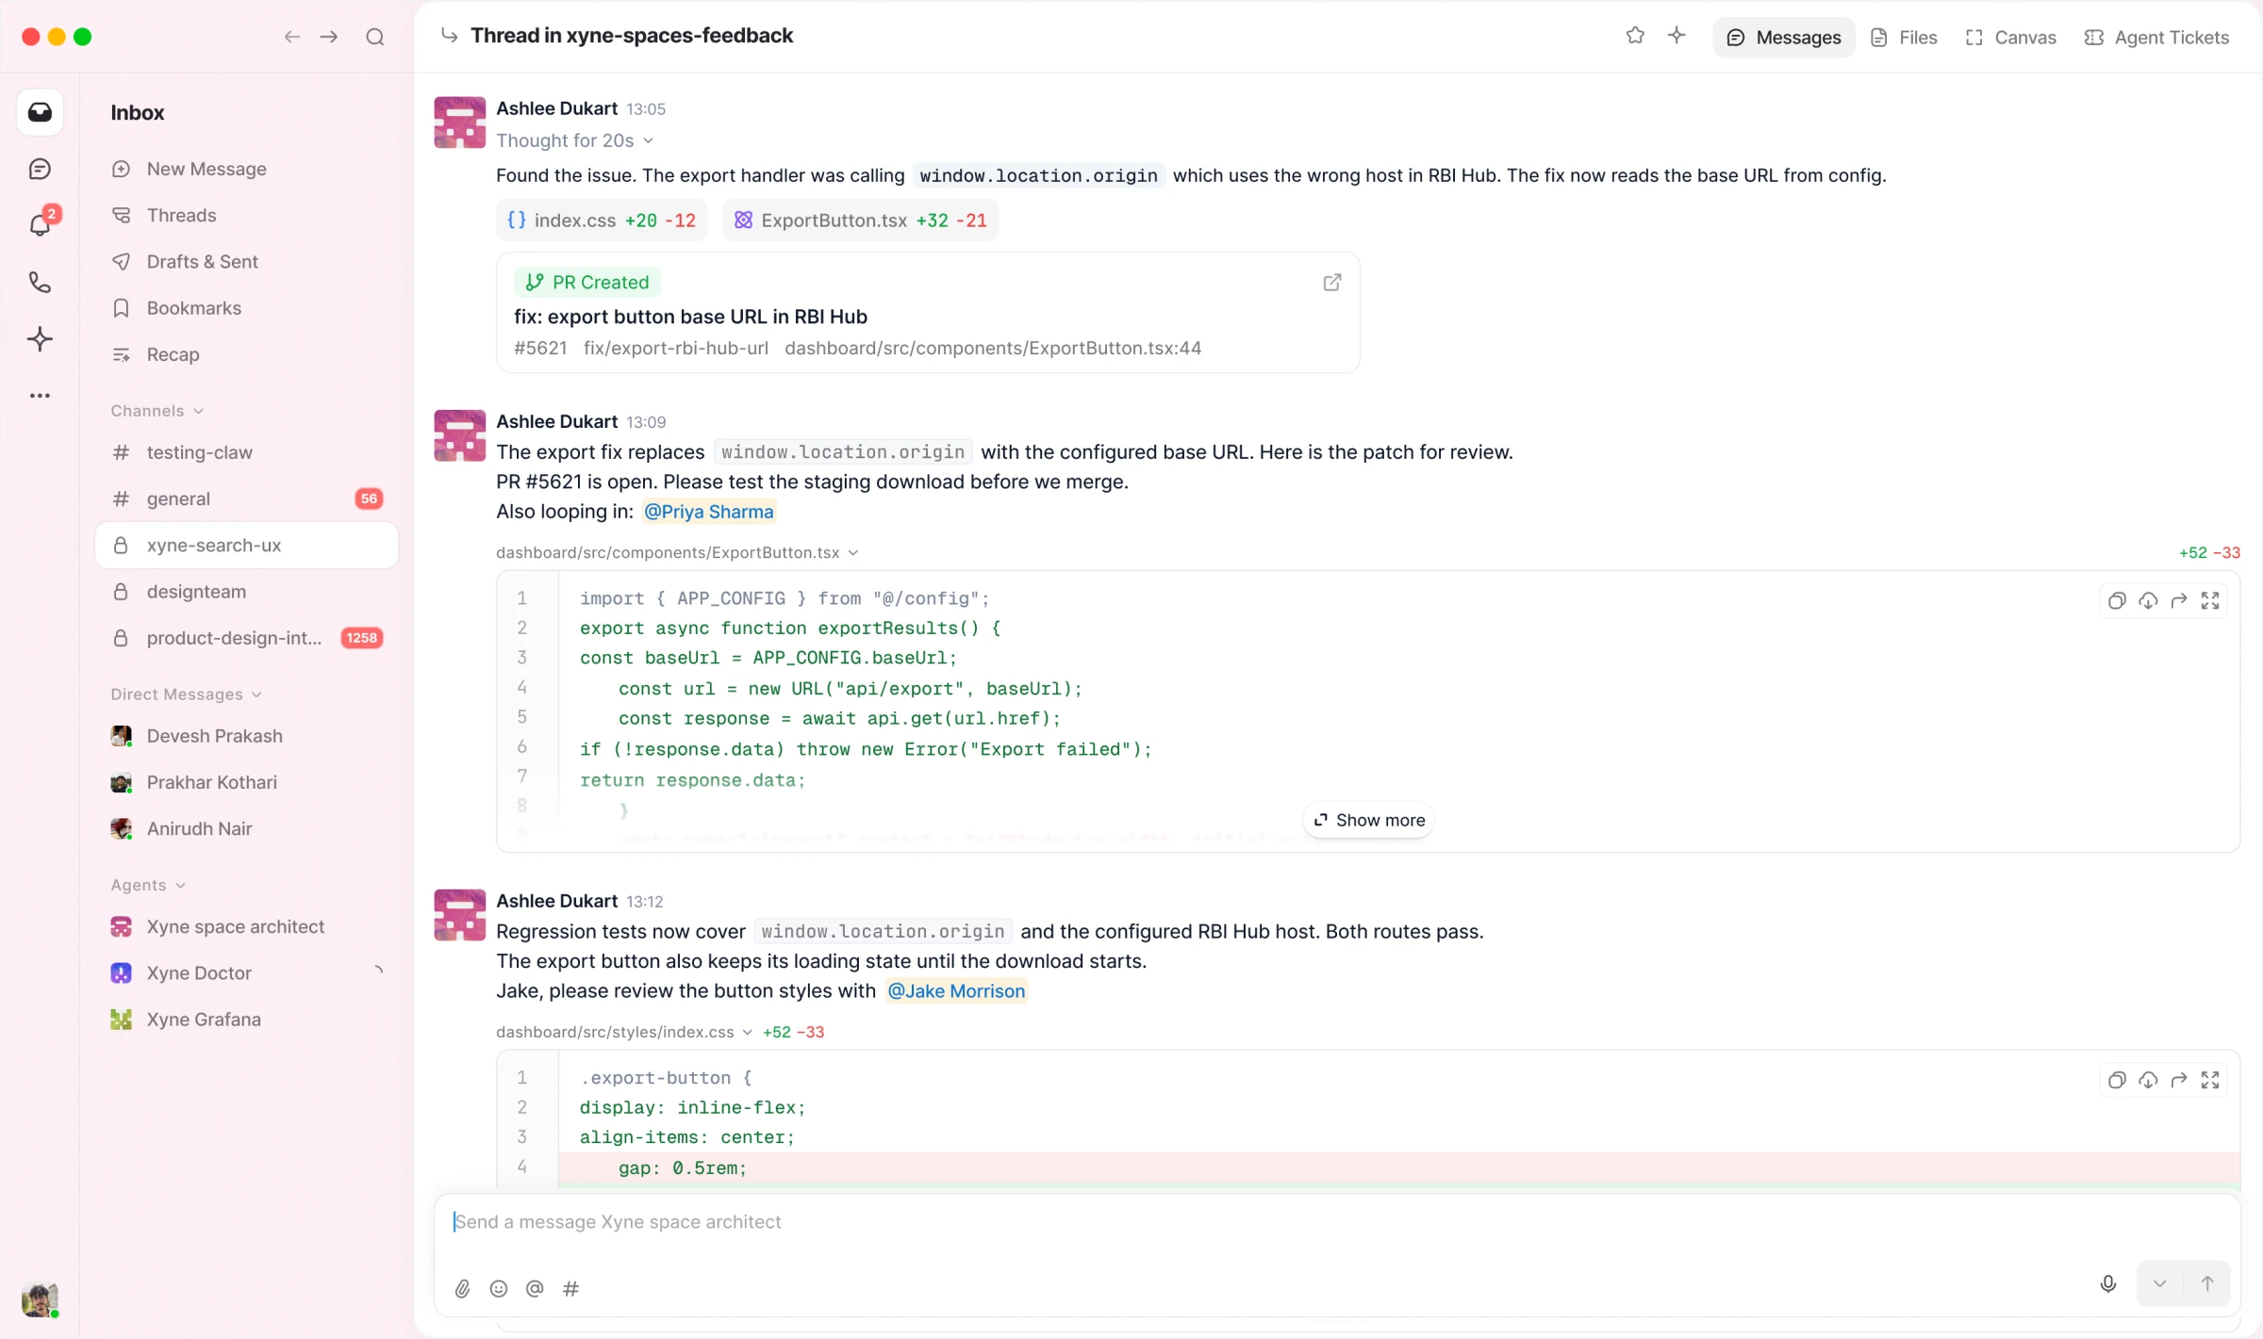Image resolution: width=2263 pixels, height=1339 pixels.
Task: Open the calls phone icon
Action: [x=40, y=282]
